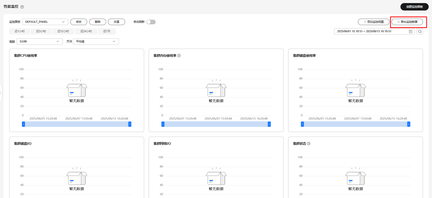Click the 集群网络I/O chart title
This screenshot has height=198, width=432.
162,144
